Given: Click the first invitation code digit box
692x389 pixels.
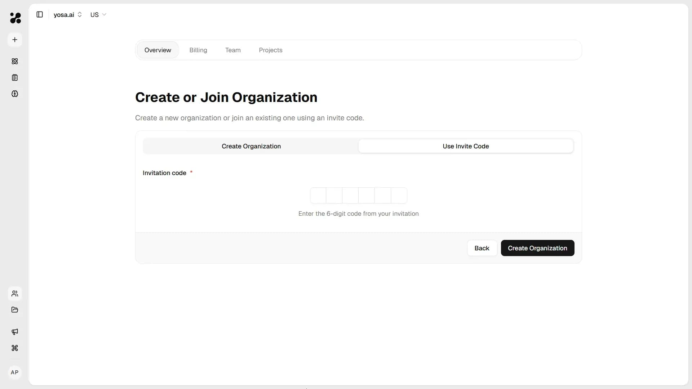Looking at the screenshot, I should (x=318, y=195).
